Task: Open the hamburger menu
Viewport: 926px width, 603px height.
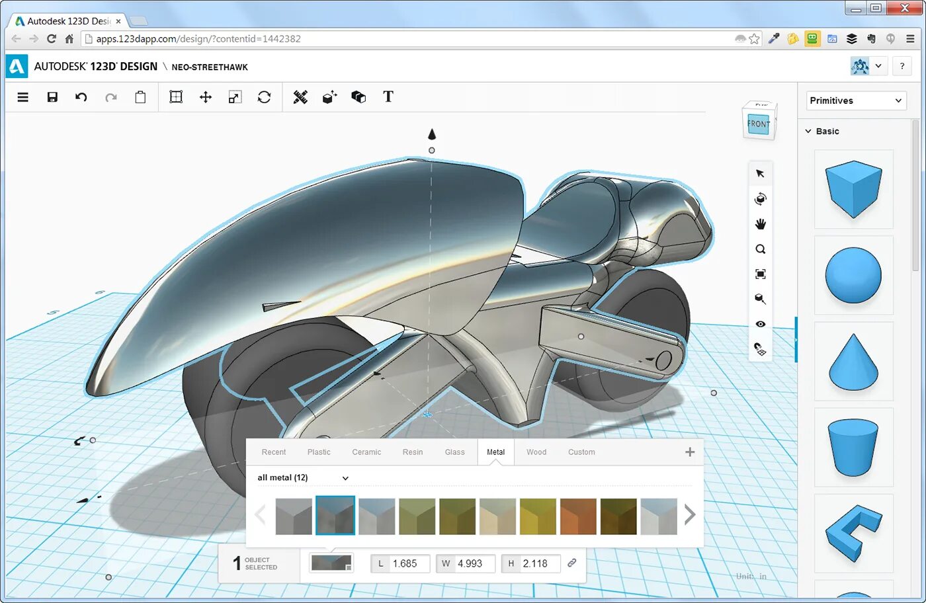Action: tap(22, 97)
